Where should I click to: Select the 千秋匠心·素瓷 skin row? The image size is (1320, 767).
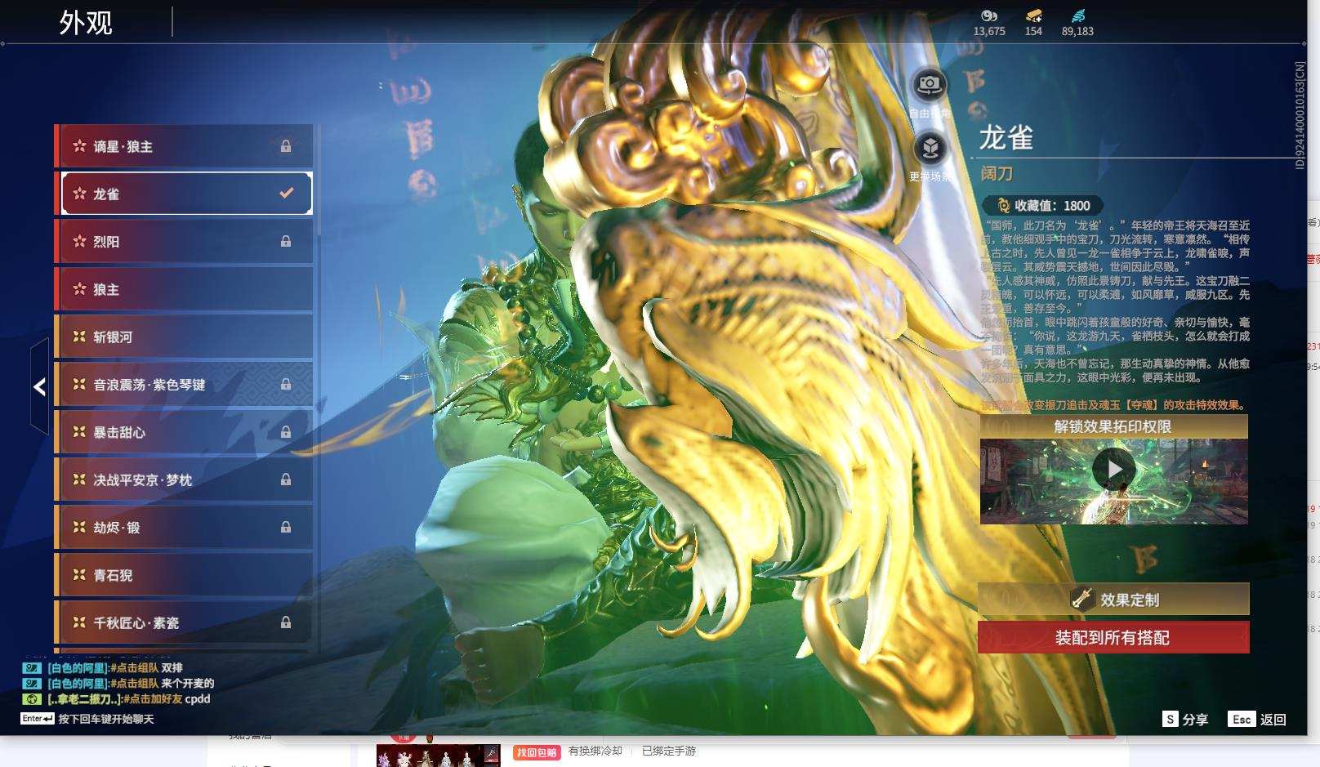[185, 622]
